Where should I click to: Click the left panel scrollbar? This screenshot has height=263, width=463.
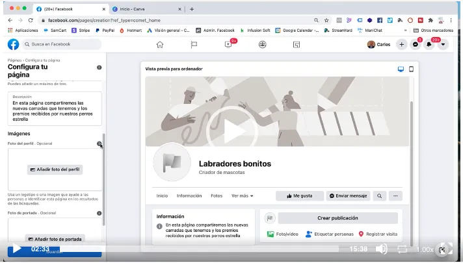pyautogui.click(x=103, y=179)
